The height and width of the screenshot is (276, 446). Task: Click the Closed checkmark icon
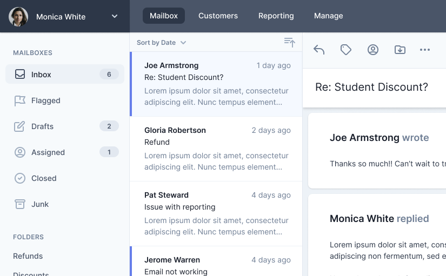(x=20, y=178)
